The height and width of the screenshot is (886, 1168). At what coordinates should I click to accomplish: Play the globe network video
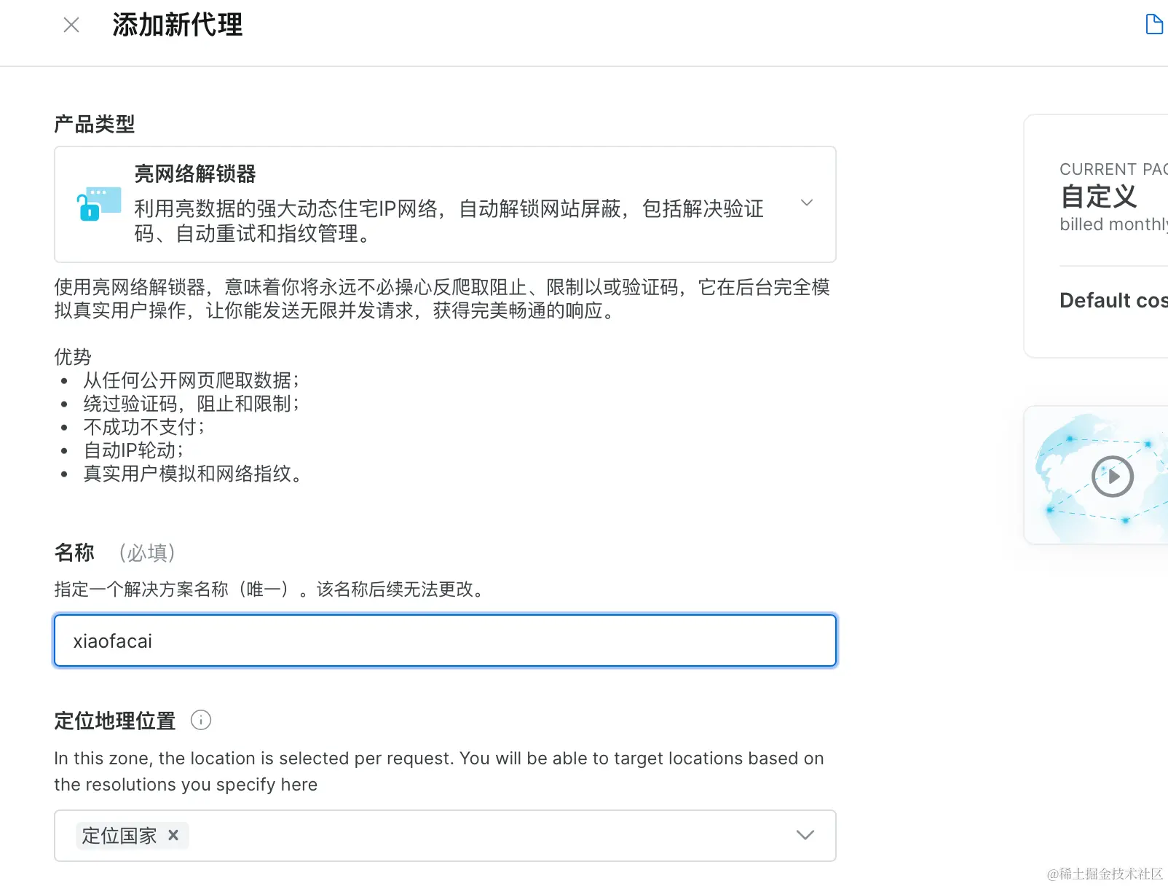1113,477
